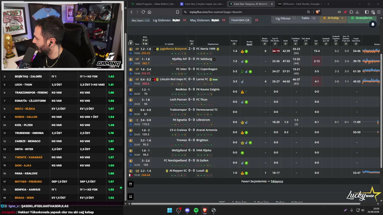The image size is (383, 215).
Task: Click the money bag icon for Jagiellonia Bialystok
Action: tap(242, 51)
